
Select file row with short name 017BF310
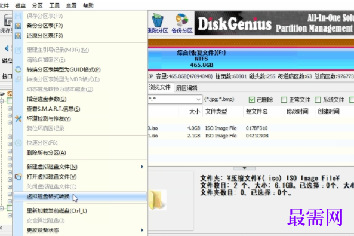pyautogui.click(x=251, y=128)
